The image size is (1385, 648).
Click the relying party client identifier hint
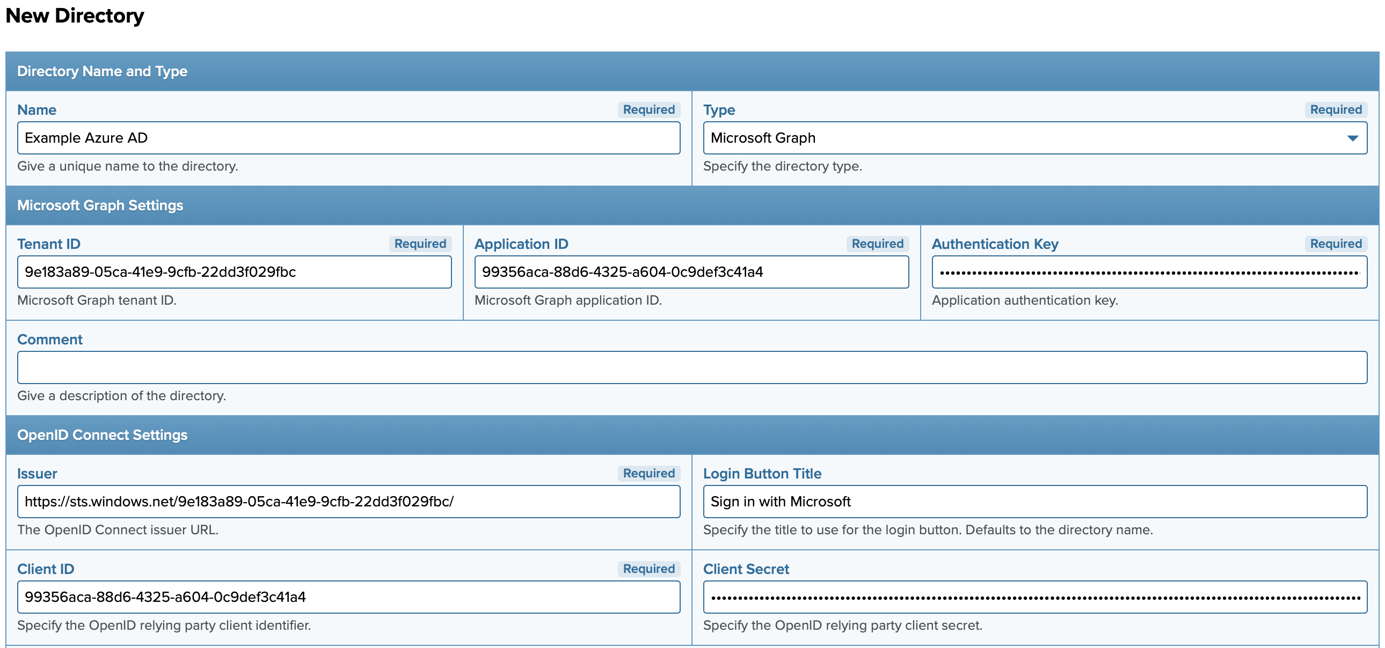pyautogui.click(x=164, y=625)
